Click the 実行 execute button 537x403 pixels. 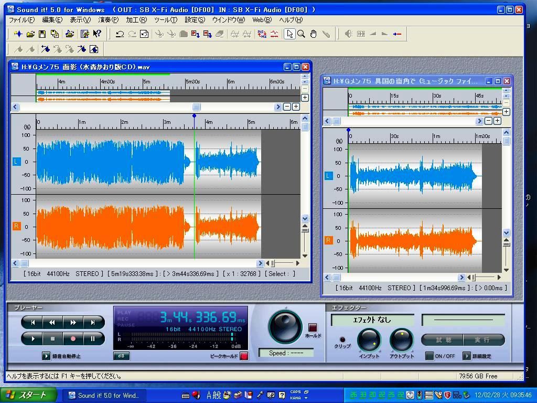[483, 340]
